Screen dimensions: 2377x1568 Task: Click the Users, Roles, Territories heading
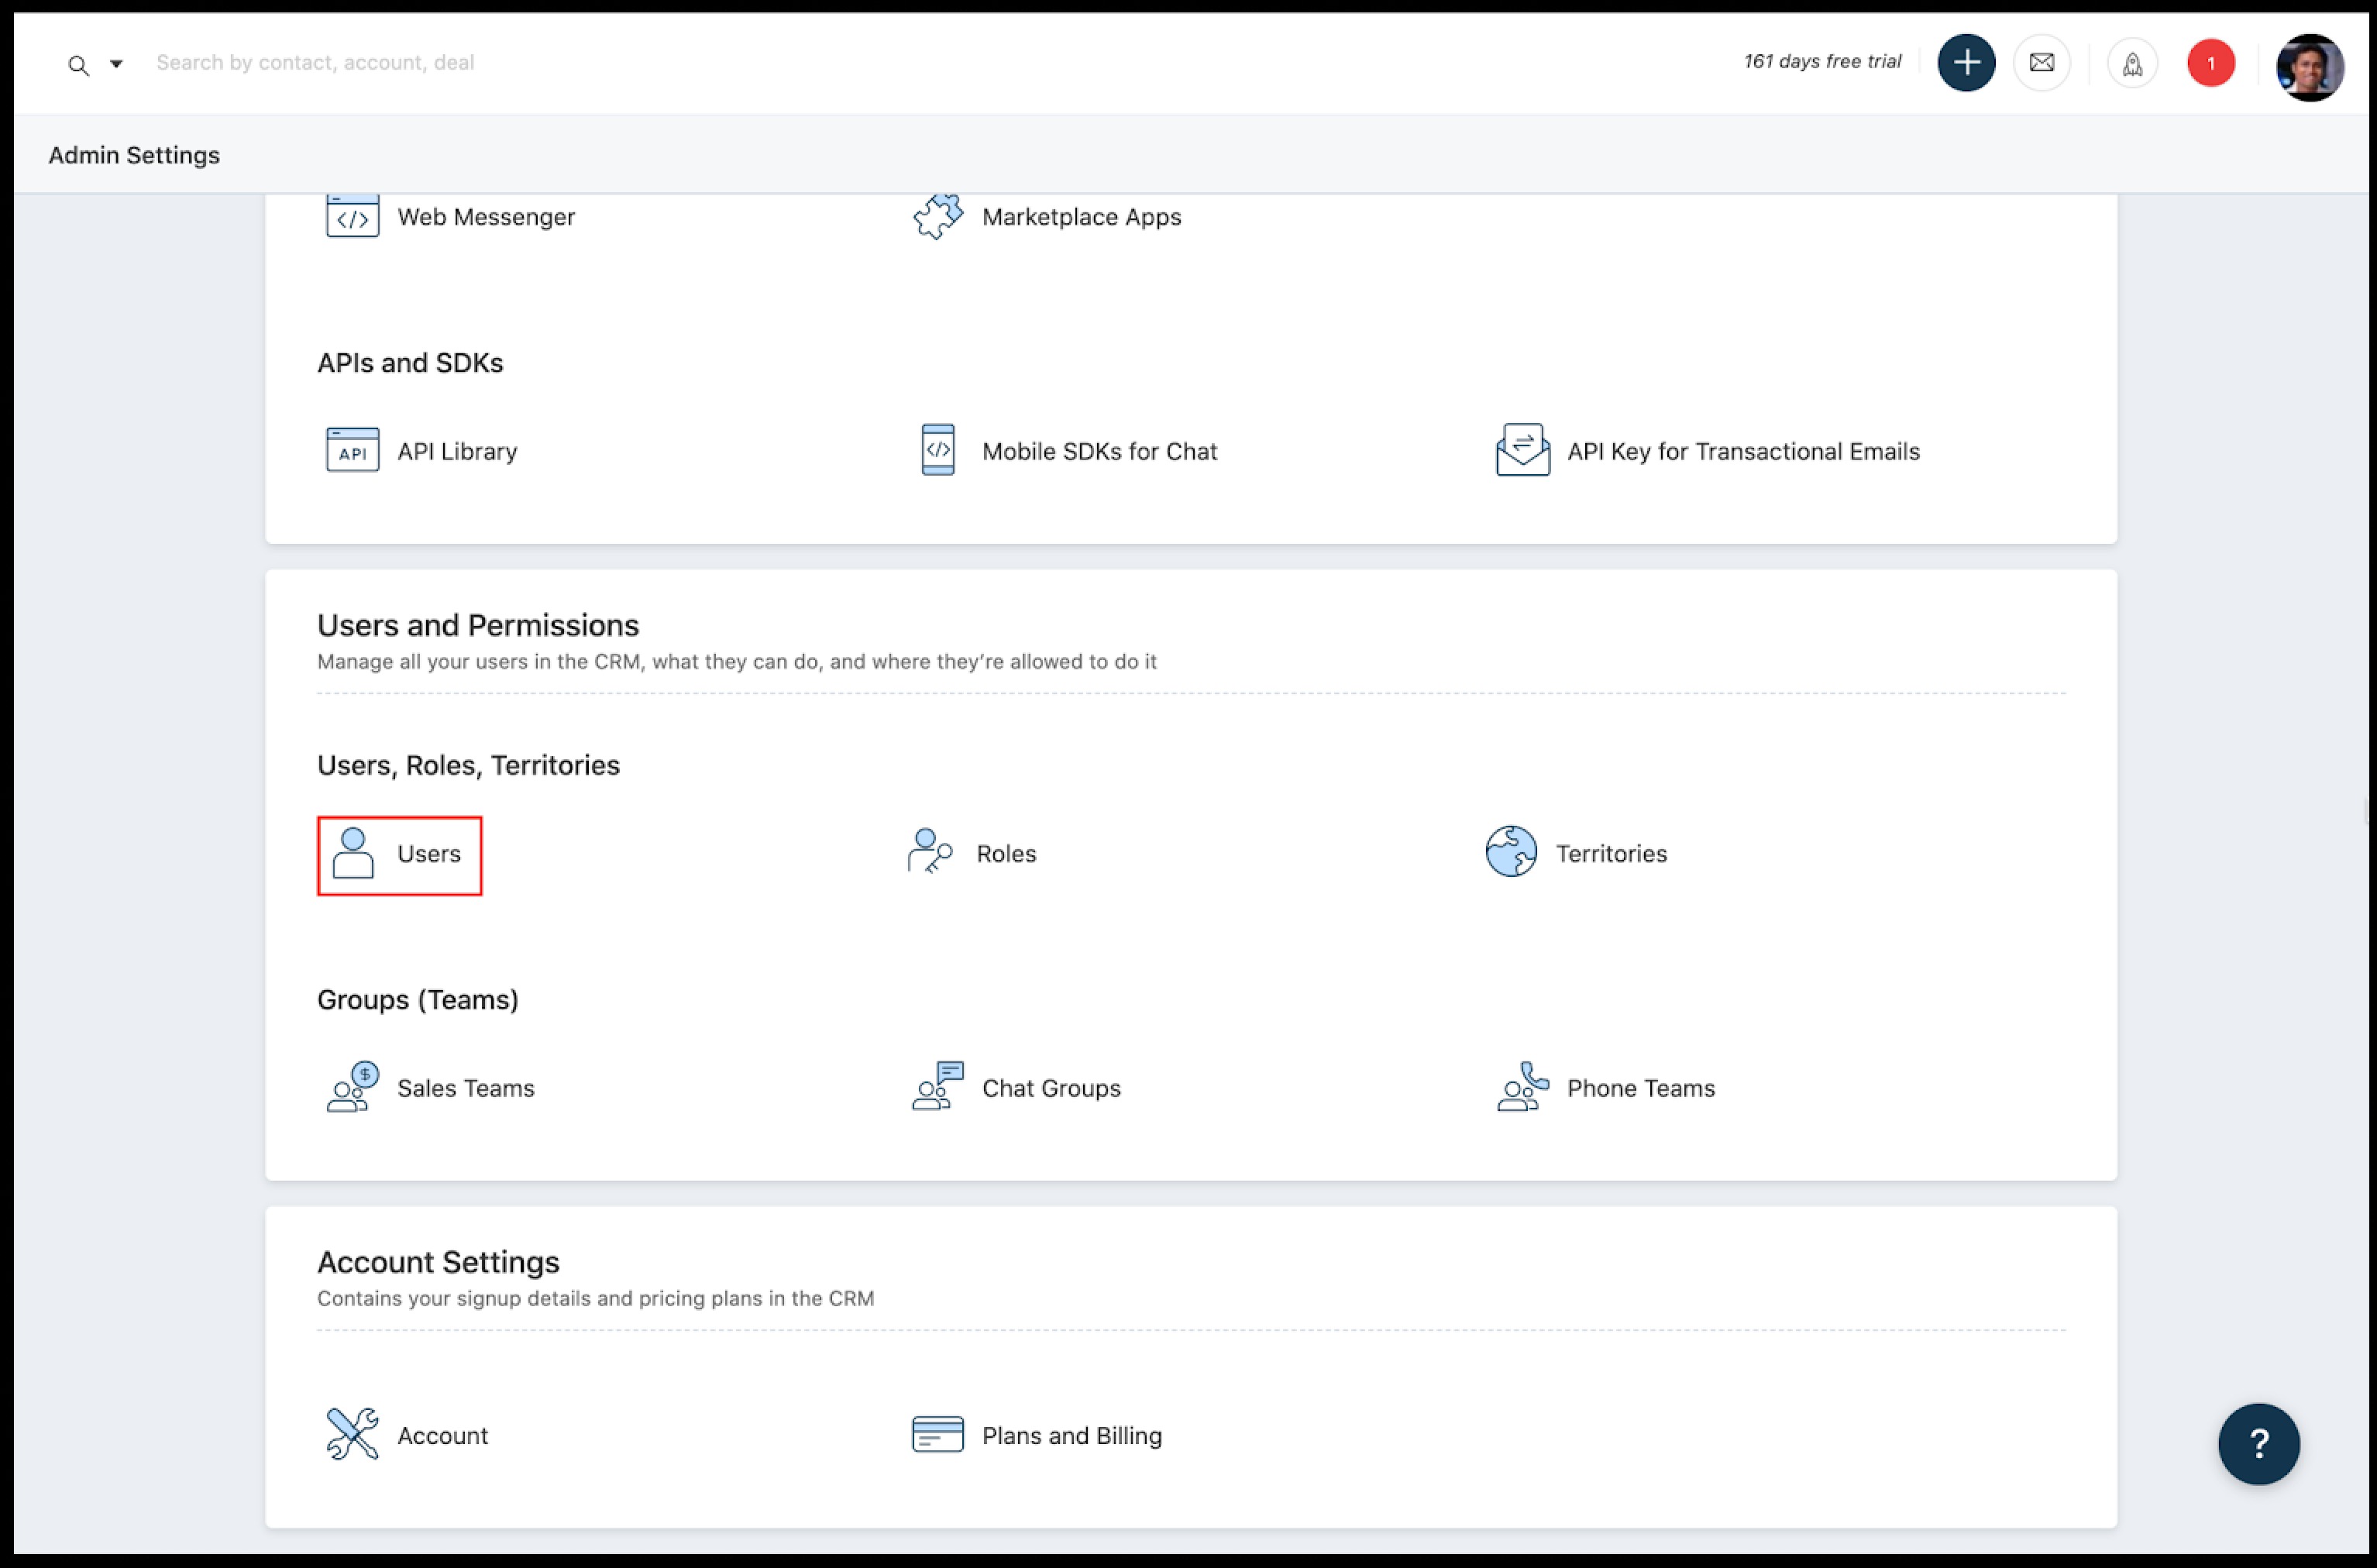(468, 765)
